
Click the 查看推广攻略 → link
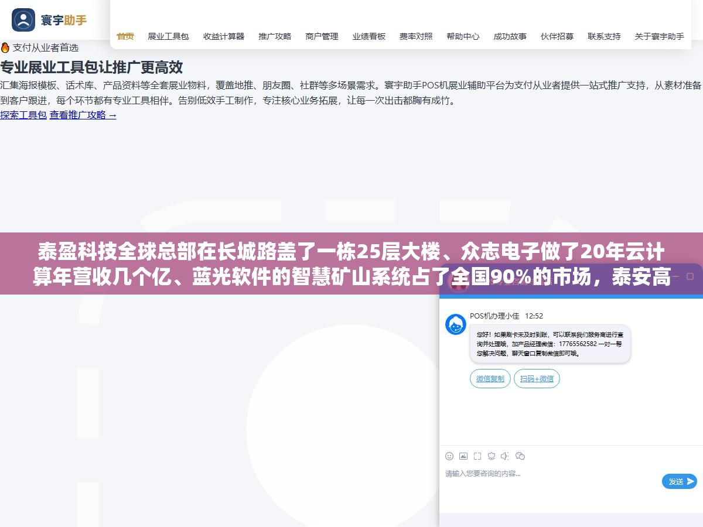(83, 115)
